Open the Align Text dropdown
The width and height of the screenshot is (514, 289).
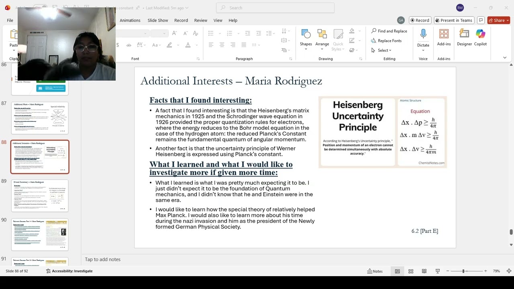(286, 41)
